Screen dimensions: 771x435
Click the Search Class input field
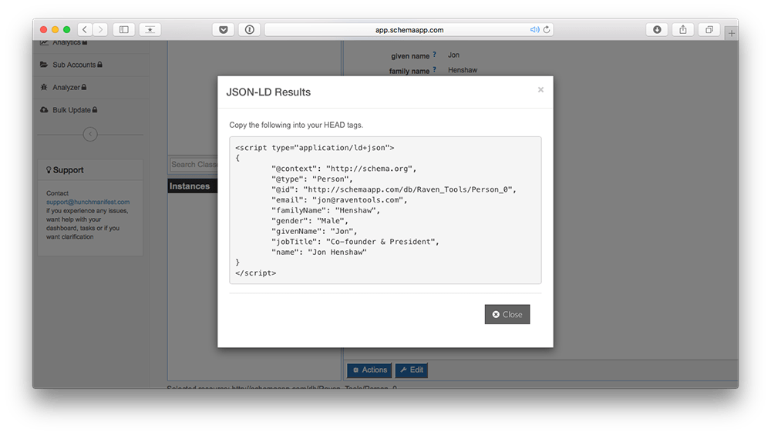point(194,165)
